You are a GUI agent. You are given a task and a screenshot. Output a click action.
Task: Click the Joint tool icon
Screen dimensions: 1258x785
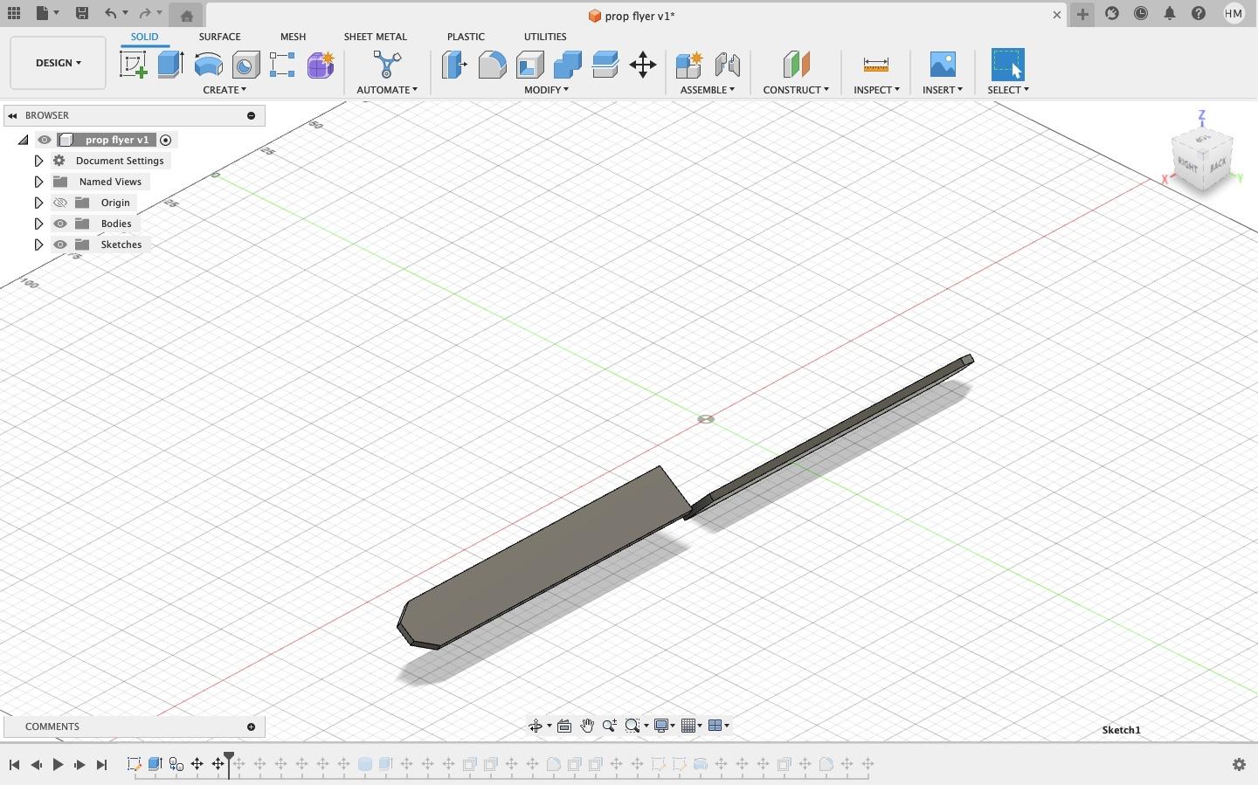tap(727, 65)
